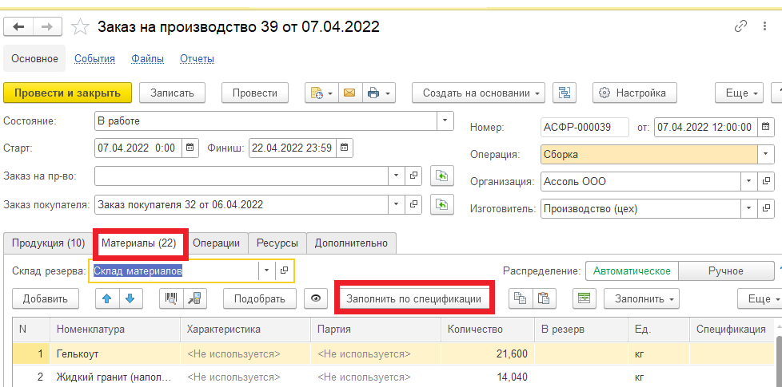Open Еще menu of the materials table

pos(760,298)
